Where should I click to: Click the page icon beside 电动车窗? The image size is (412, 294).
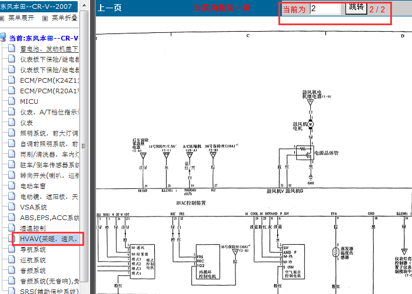point(12,185)
